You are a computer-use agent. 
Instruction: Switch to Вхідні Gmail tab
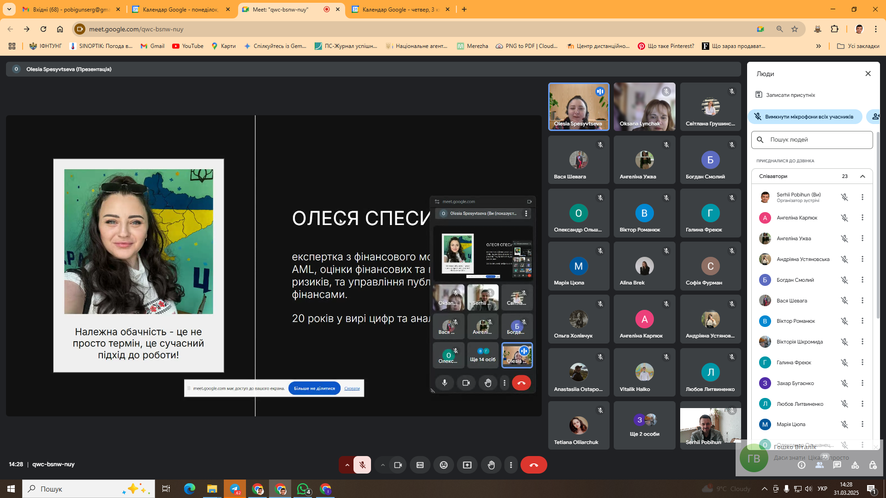(72, 9)
